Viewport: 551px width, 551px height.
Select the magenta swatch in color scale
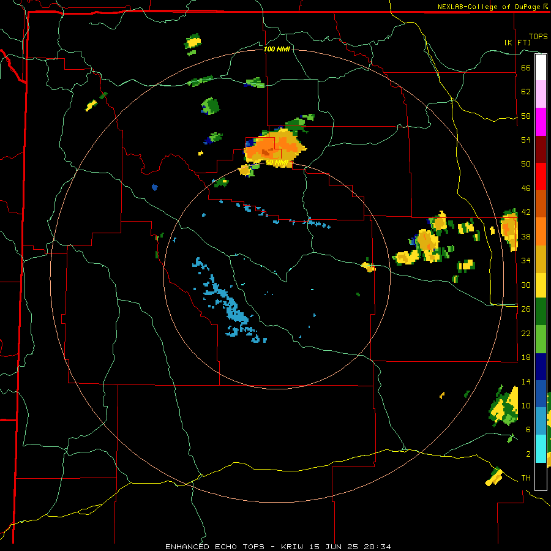(541, 122)
